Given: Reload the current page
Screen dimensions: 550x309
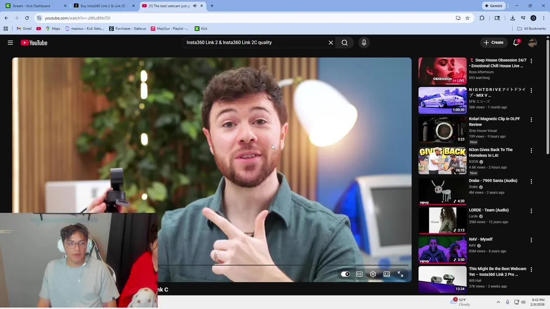Looking at the screenshot, I should [27, 18].
